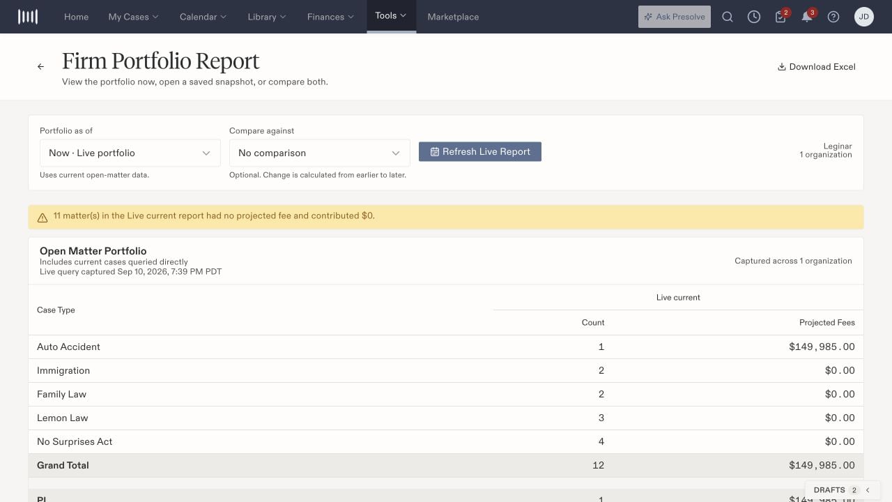892x502 pixels.
Task: Open the help question mark icon
Action: pos(833,17)
